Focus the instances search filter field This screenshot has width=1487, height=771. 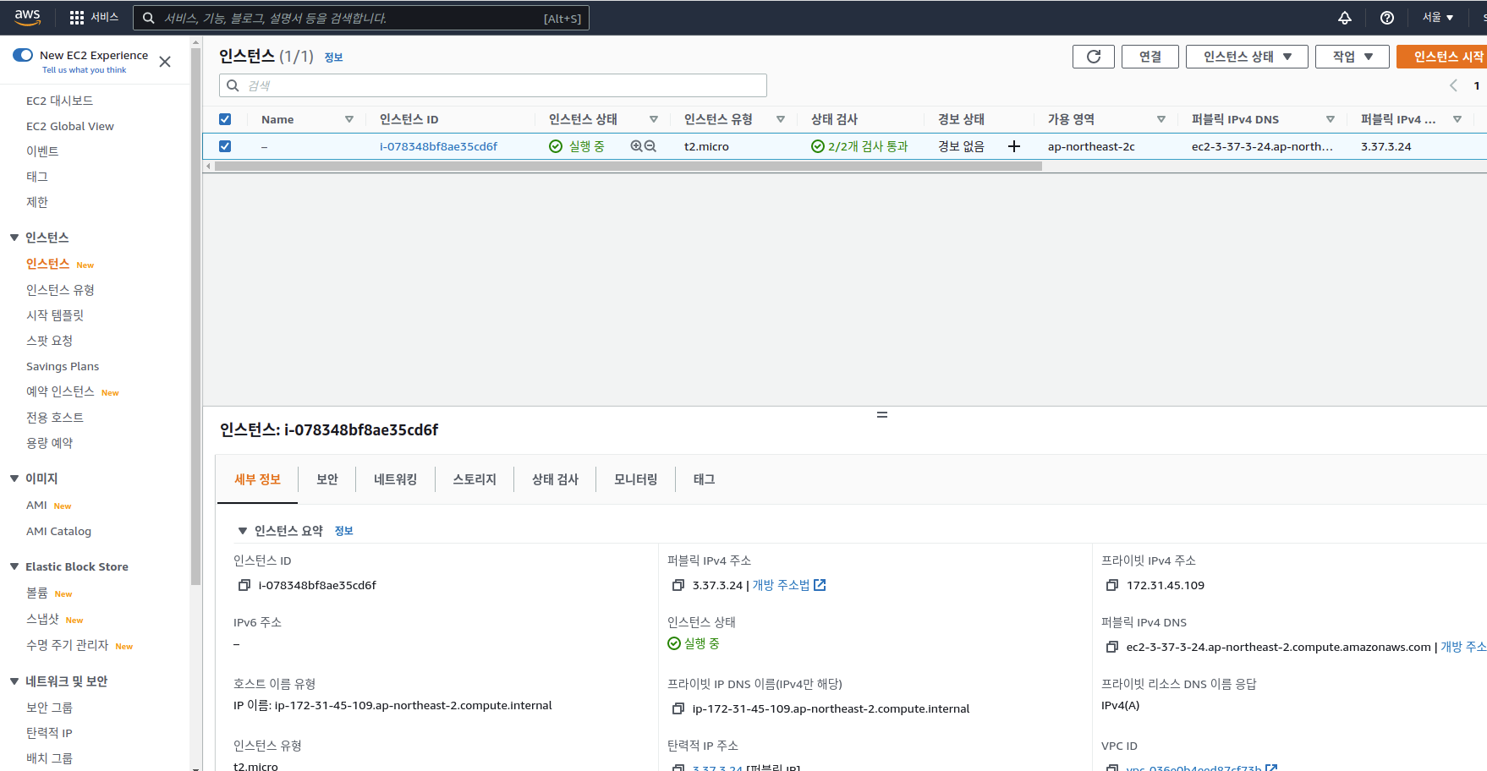tap(493, 85)
